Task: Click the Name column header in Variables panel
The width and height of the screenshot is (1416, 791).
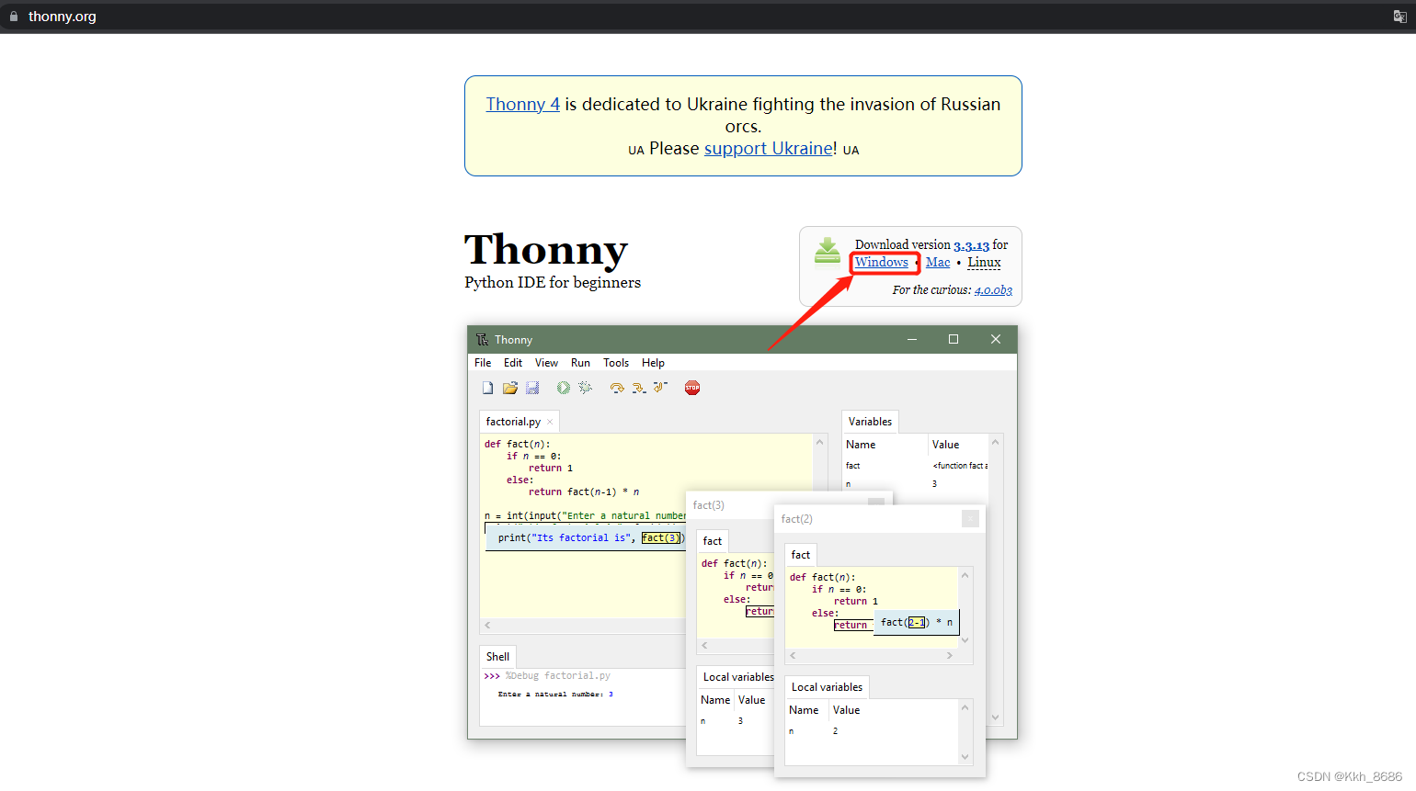Action: click(x=861, y=445)
